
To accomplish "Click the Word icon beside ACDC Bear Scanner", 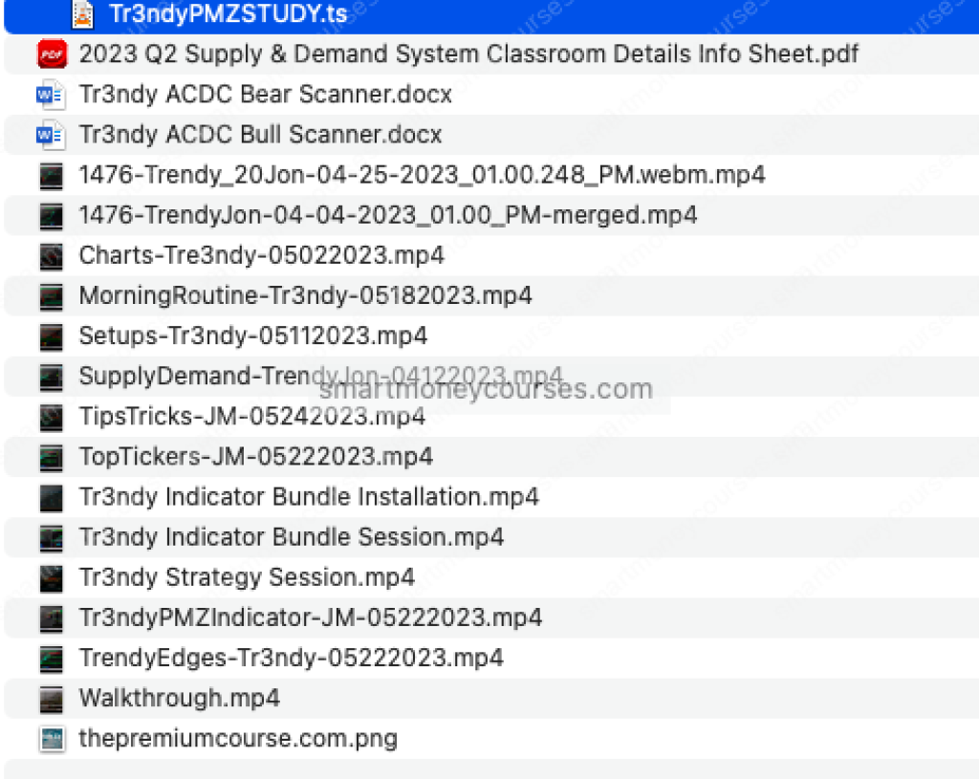I will (50, 95).
